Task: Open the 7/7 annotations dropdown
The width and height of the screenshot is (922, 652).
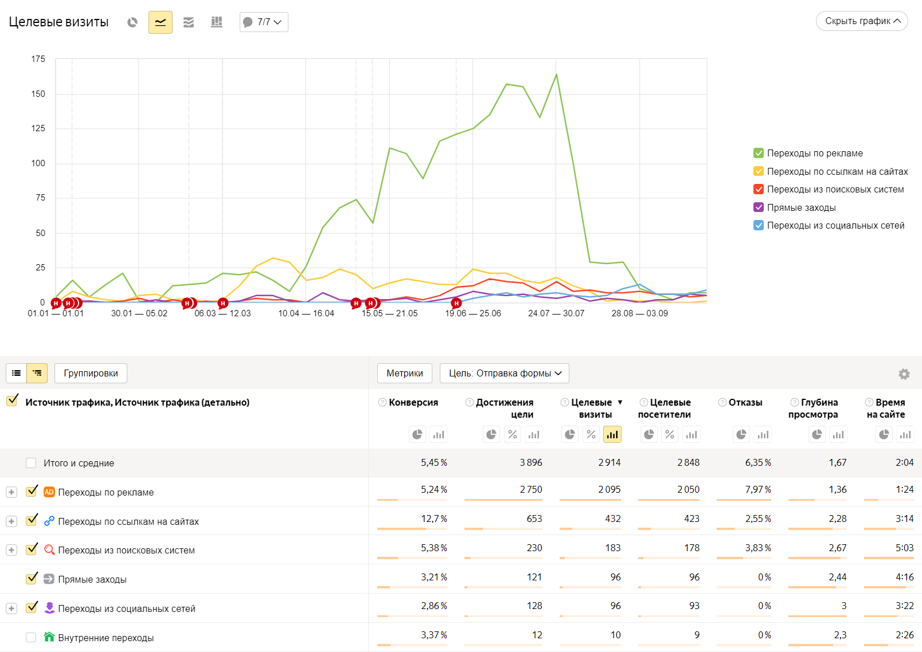Action: point(264,22)
